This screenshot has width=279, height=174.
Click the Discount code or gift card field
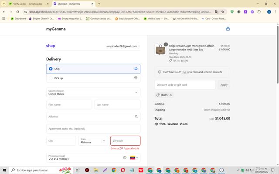tap(185, 85)
